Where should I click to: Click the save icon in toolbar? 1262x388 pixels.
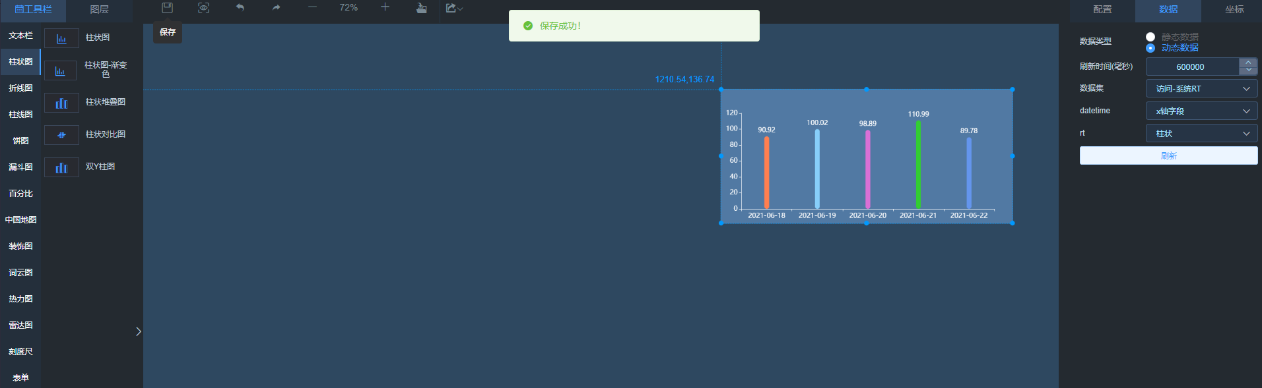pos(167,8)
